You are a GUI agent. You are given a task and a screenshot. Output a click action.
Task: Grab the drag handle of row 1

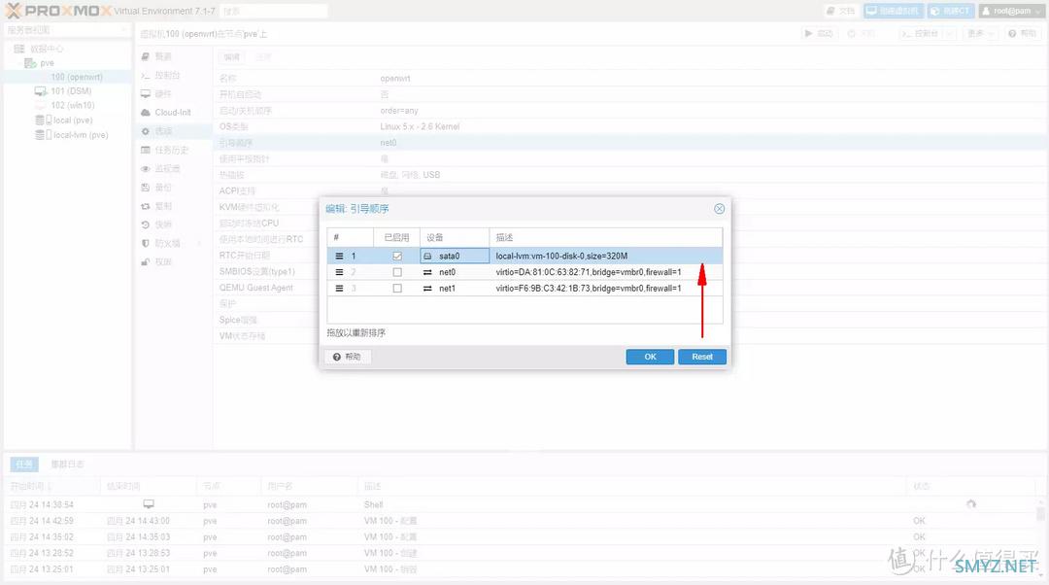[x=339, y=257]
